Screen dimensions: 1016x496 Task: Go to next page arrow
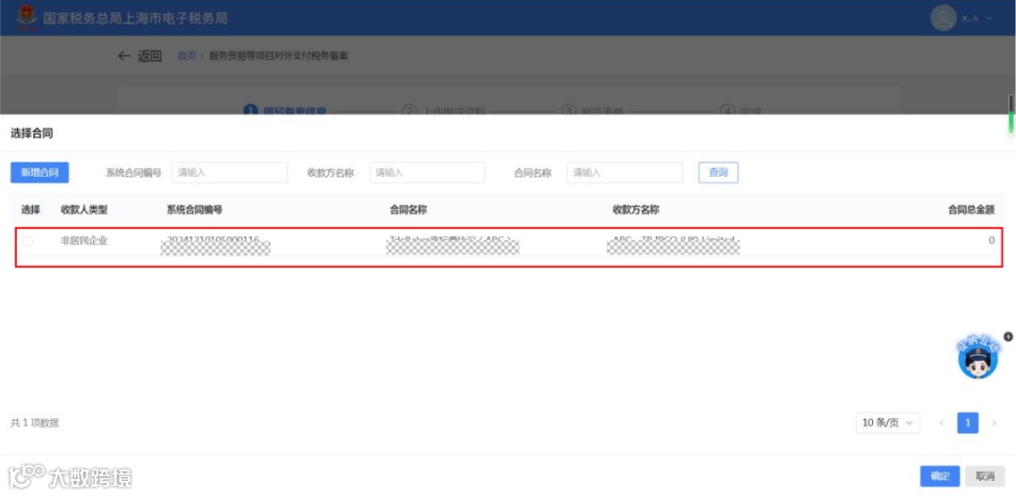click(x=994, y=423)
